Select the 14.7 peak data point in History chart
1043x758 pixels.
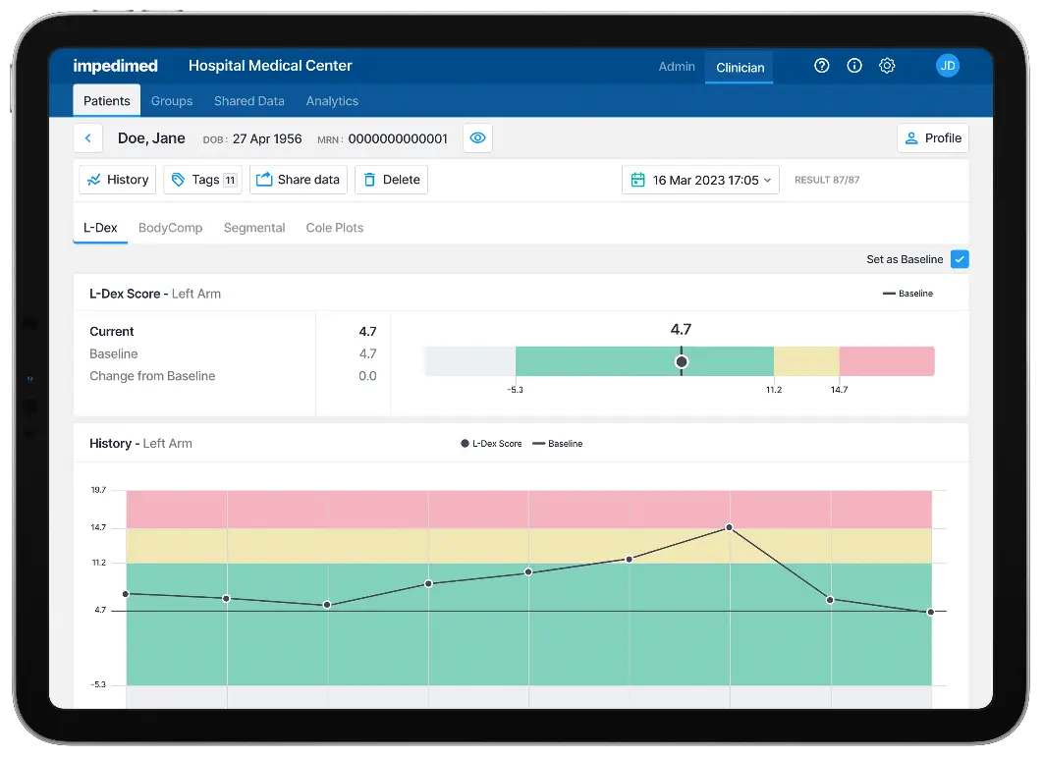tap(729, 527)
